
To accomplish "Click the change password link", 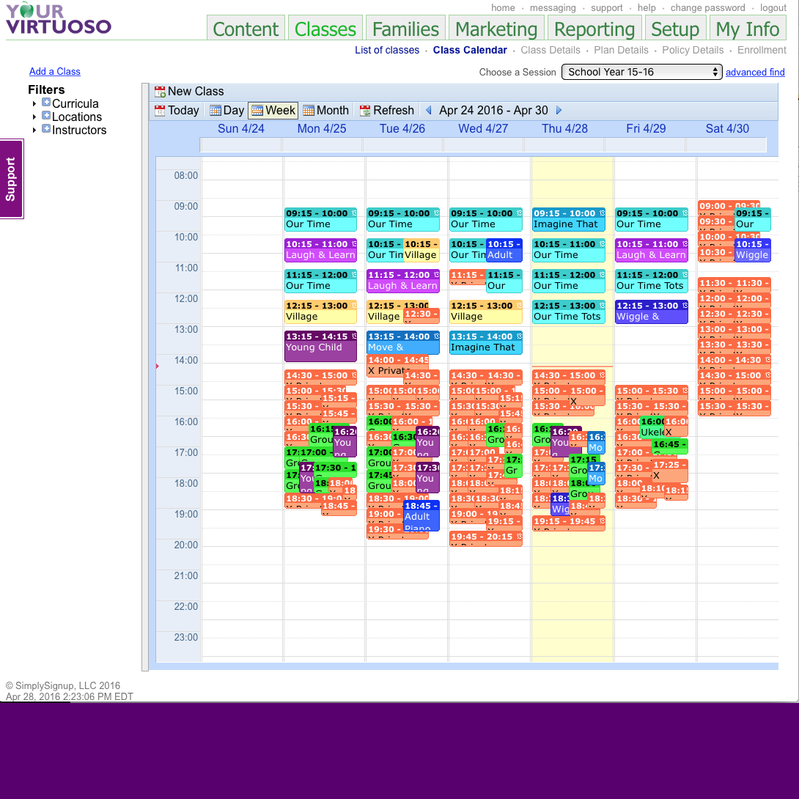I will click(707, 7).
